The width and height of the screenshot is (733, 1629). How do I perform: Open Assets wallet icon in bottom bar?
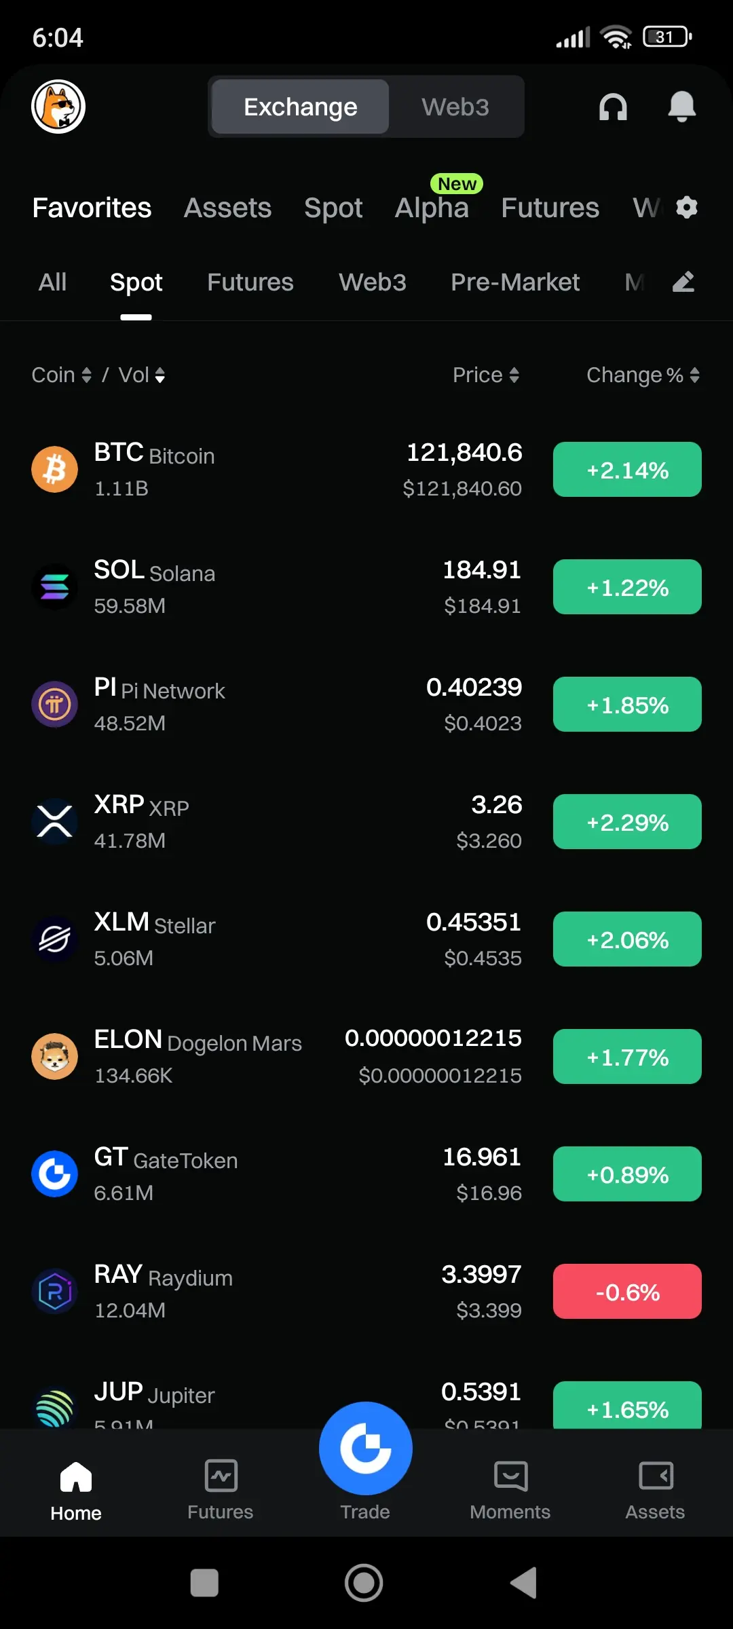(656, 1489)
